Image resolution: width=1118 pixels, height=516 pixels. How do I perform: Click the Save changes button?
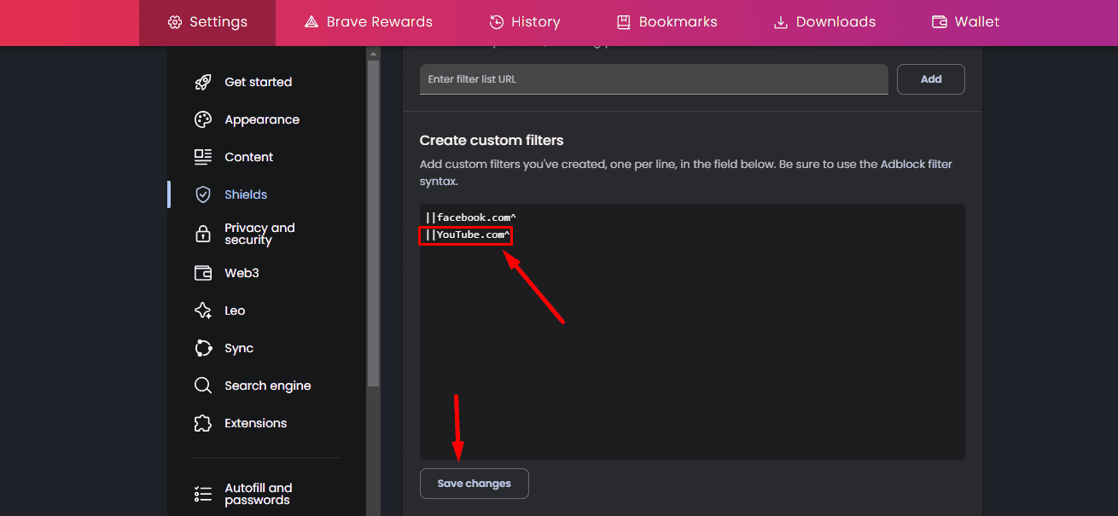click(474, 483)
